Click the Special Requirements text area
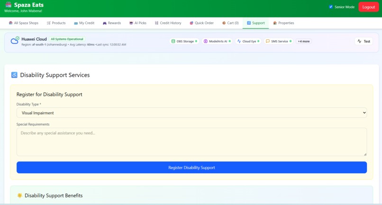 pyautogui.click(x=192, y=142)
